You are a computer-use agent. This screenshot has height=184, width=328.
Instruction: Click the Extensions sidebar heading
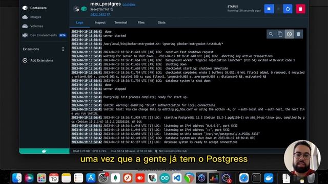(31, 49)
